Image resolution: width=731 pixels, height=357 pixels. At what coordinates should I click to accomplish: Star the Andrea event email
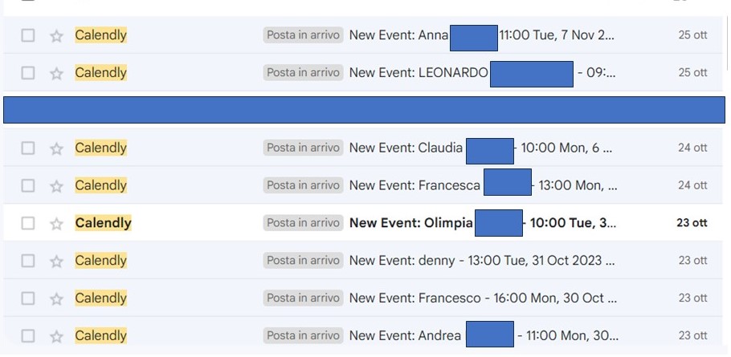point(56,336)
